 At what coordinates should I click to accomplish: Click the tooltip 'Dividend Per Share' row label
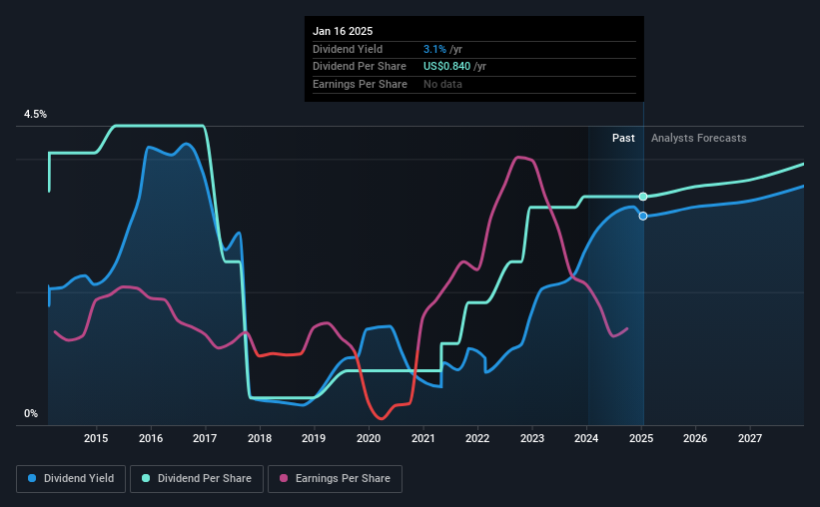point(360,67)
